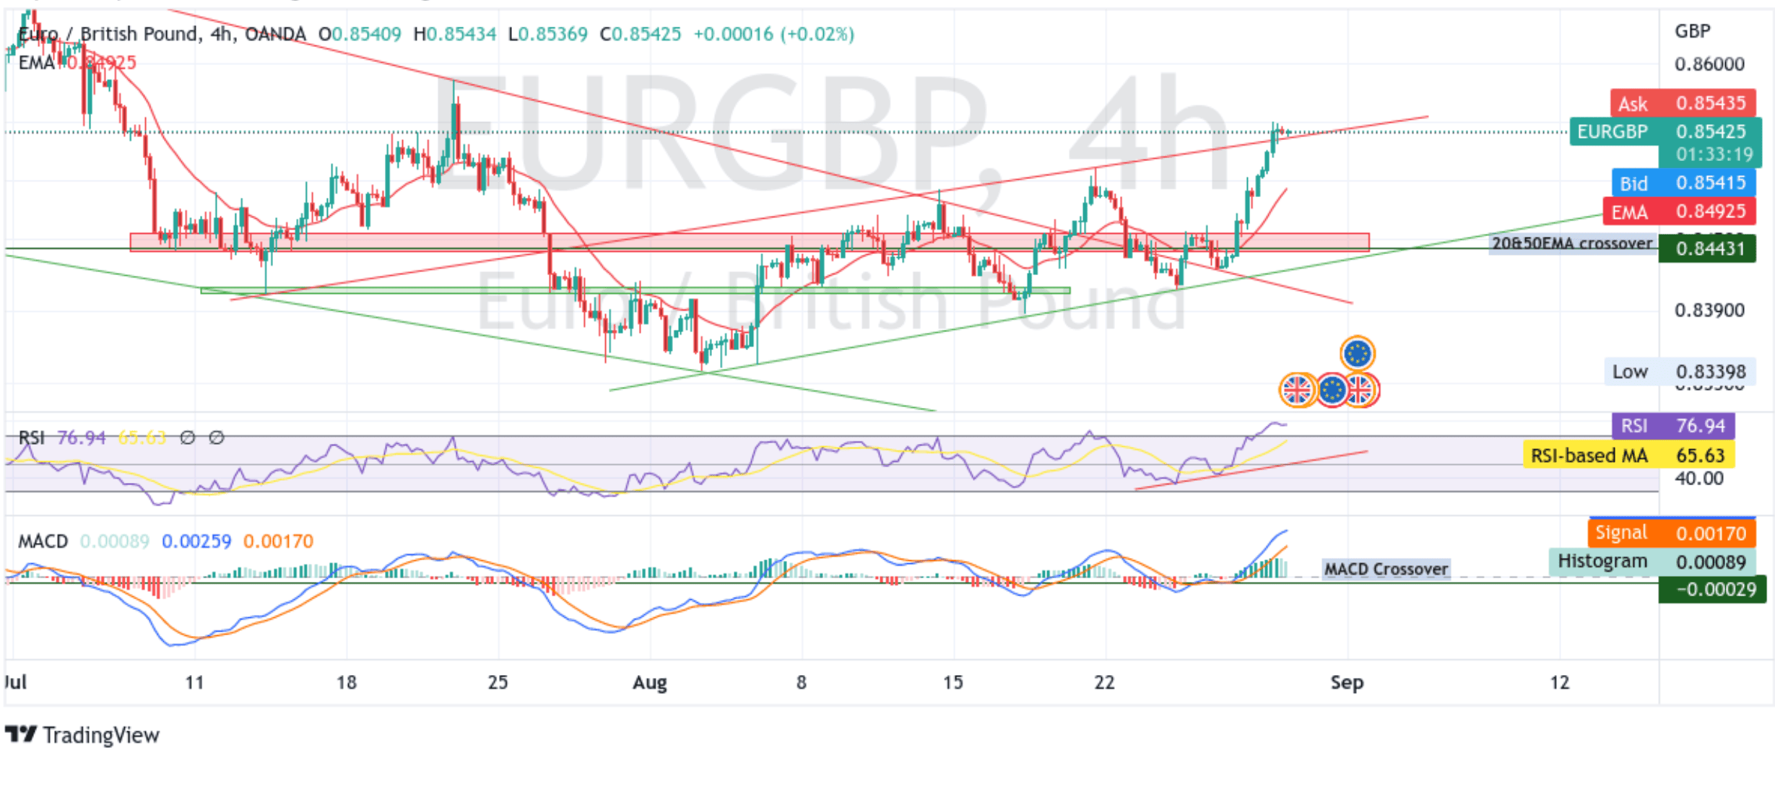Click the 0.86000 price scale value
The height and width of the screenshot is (797, 1775).
point(1709,64)
